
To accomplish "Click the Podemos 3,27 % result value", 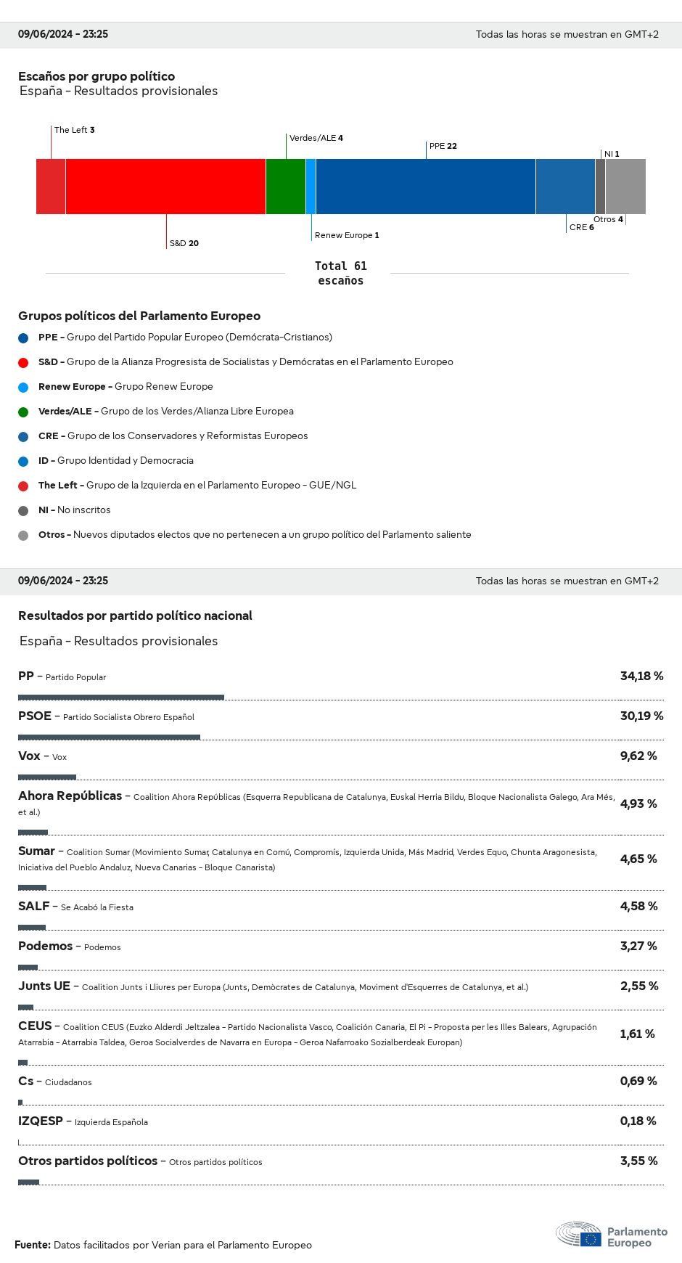I will (x=638, y=946).
